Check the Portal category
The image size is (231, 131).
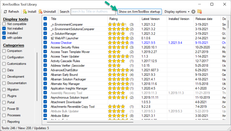[x=4, y=102]
